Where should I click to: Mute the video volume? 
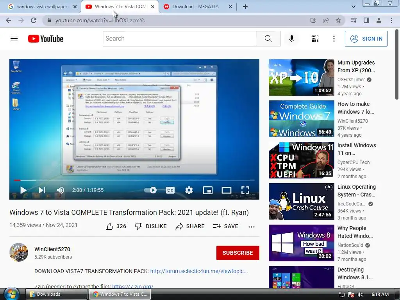(61, 190)
